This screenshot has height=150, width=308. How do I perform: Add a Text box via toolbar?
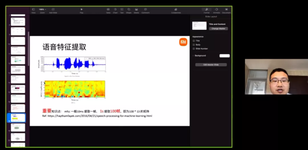click(122, 9)
